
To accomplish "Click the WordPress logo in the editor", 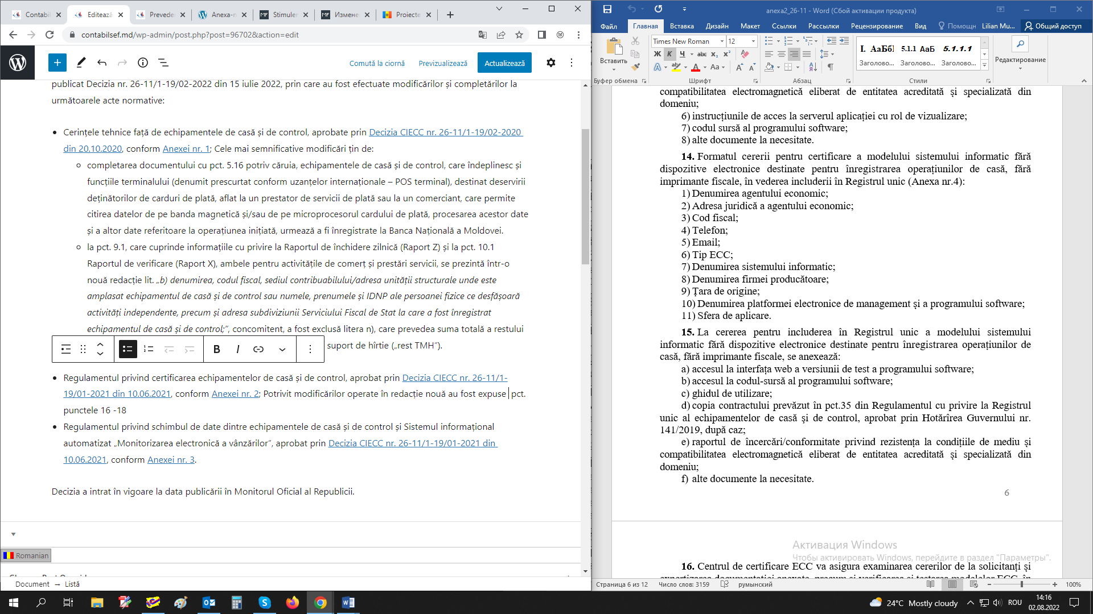I will pos(18,63).
